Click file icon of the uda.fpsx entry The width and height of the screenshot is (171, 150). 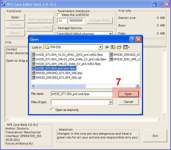33,59
